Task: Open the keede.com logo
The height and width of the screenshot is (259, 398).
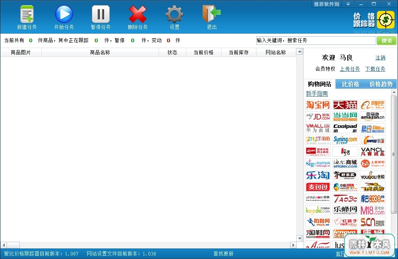Action: click(318, 210)
